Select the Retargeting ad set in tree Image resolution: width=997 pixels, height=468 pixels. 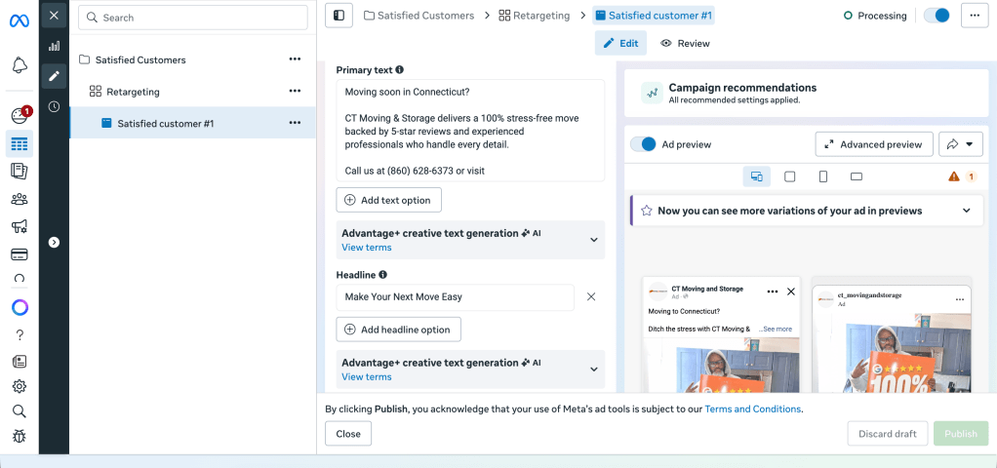tap(133, 92)
